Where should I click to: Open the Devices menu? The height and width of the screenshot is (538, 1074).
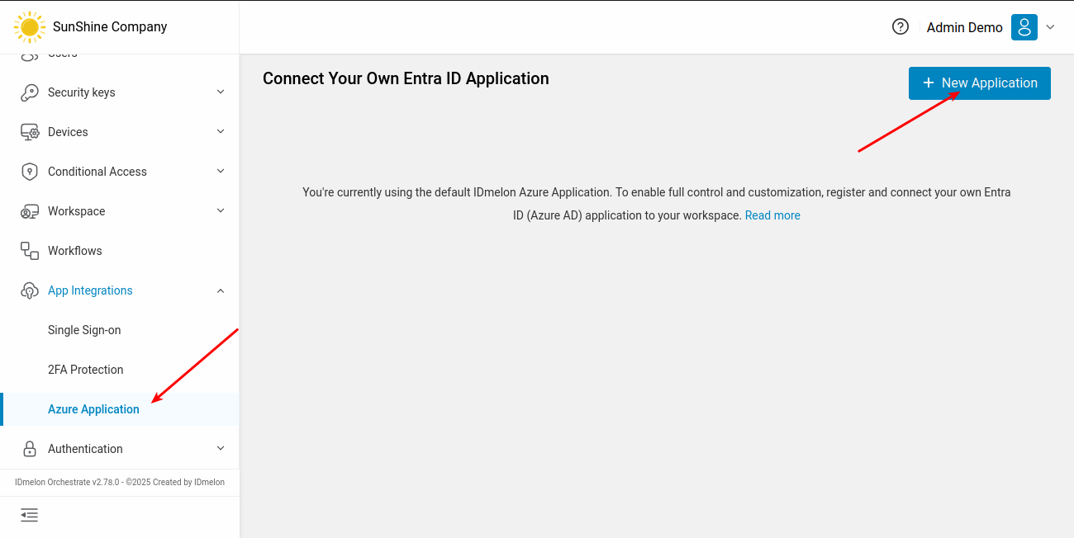[68, 132]
